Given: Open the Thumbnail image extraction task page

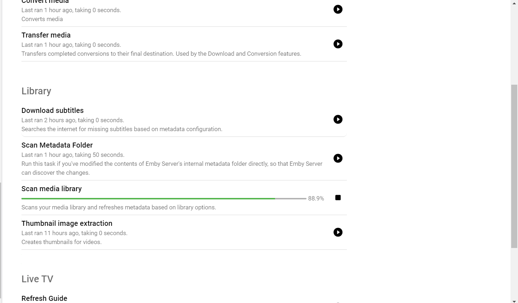Looking at the screenshot, I should (67, 223).
